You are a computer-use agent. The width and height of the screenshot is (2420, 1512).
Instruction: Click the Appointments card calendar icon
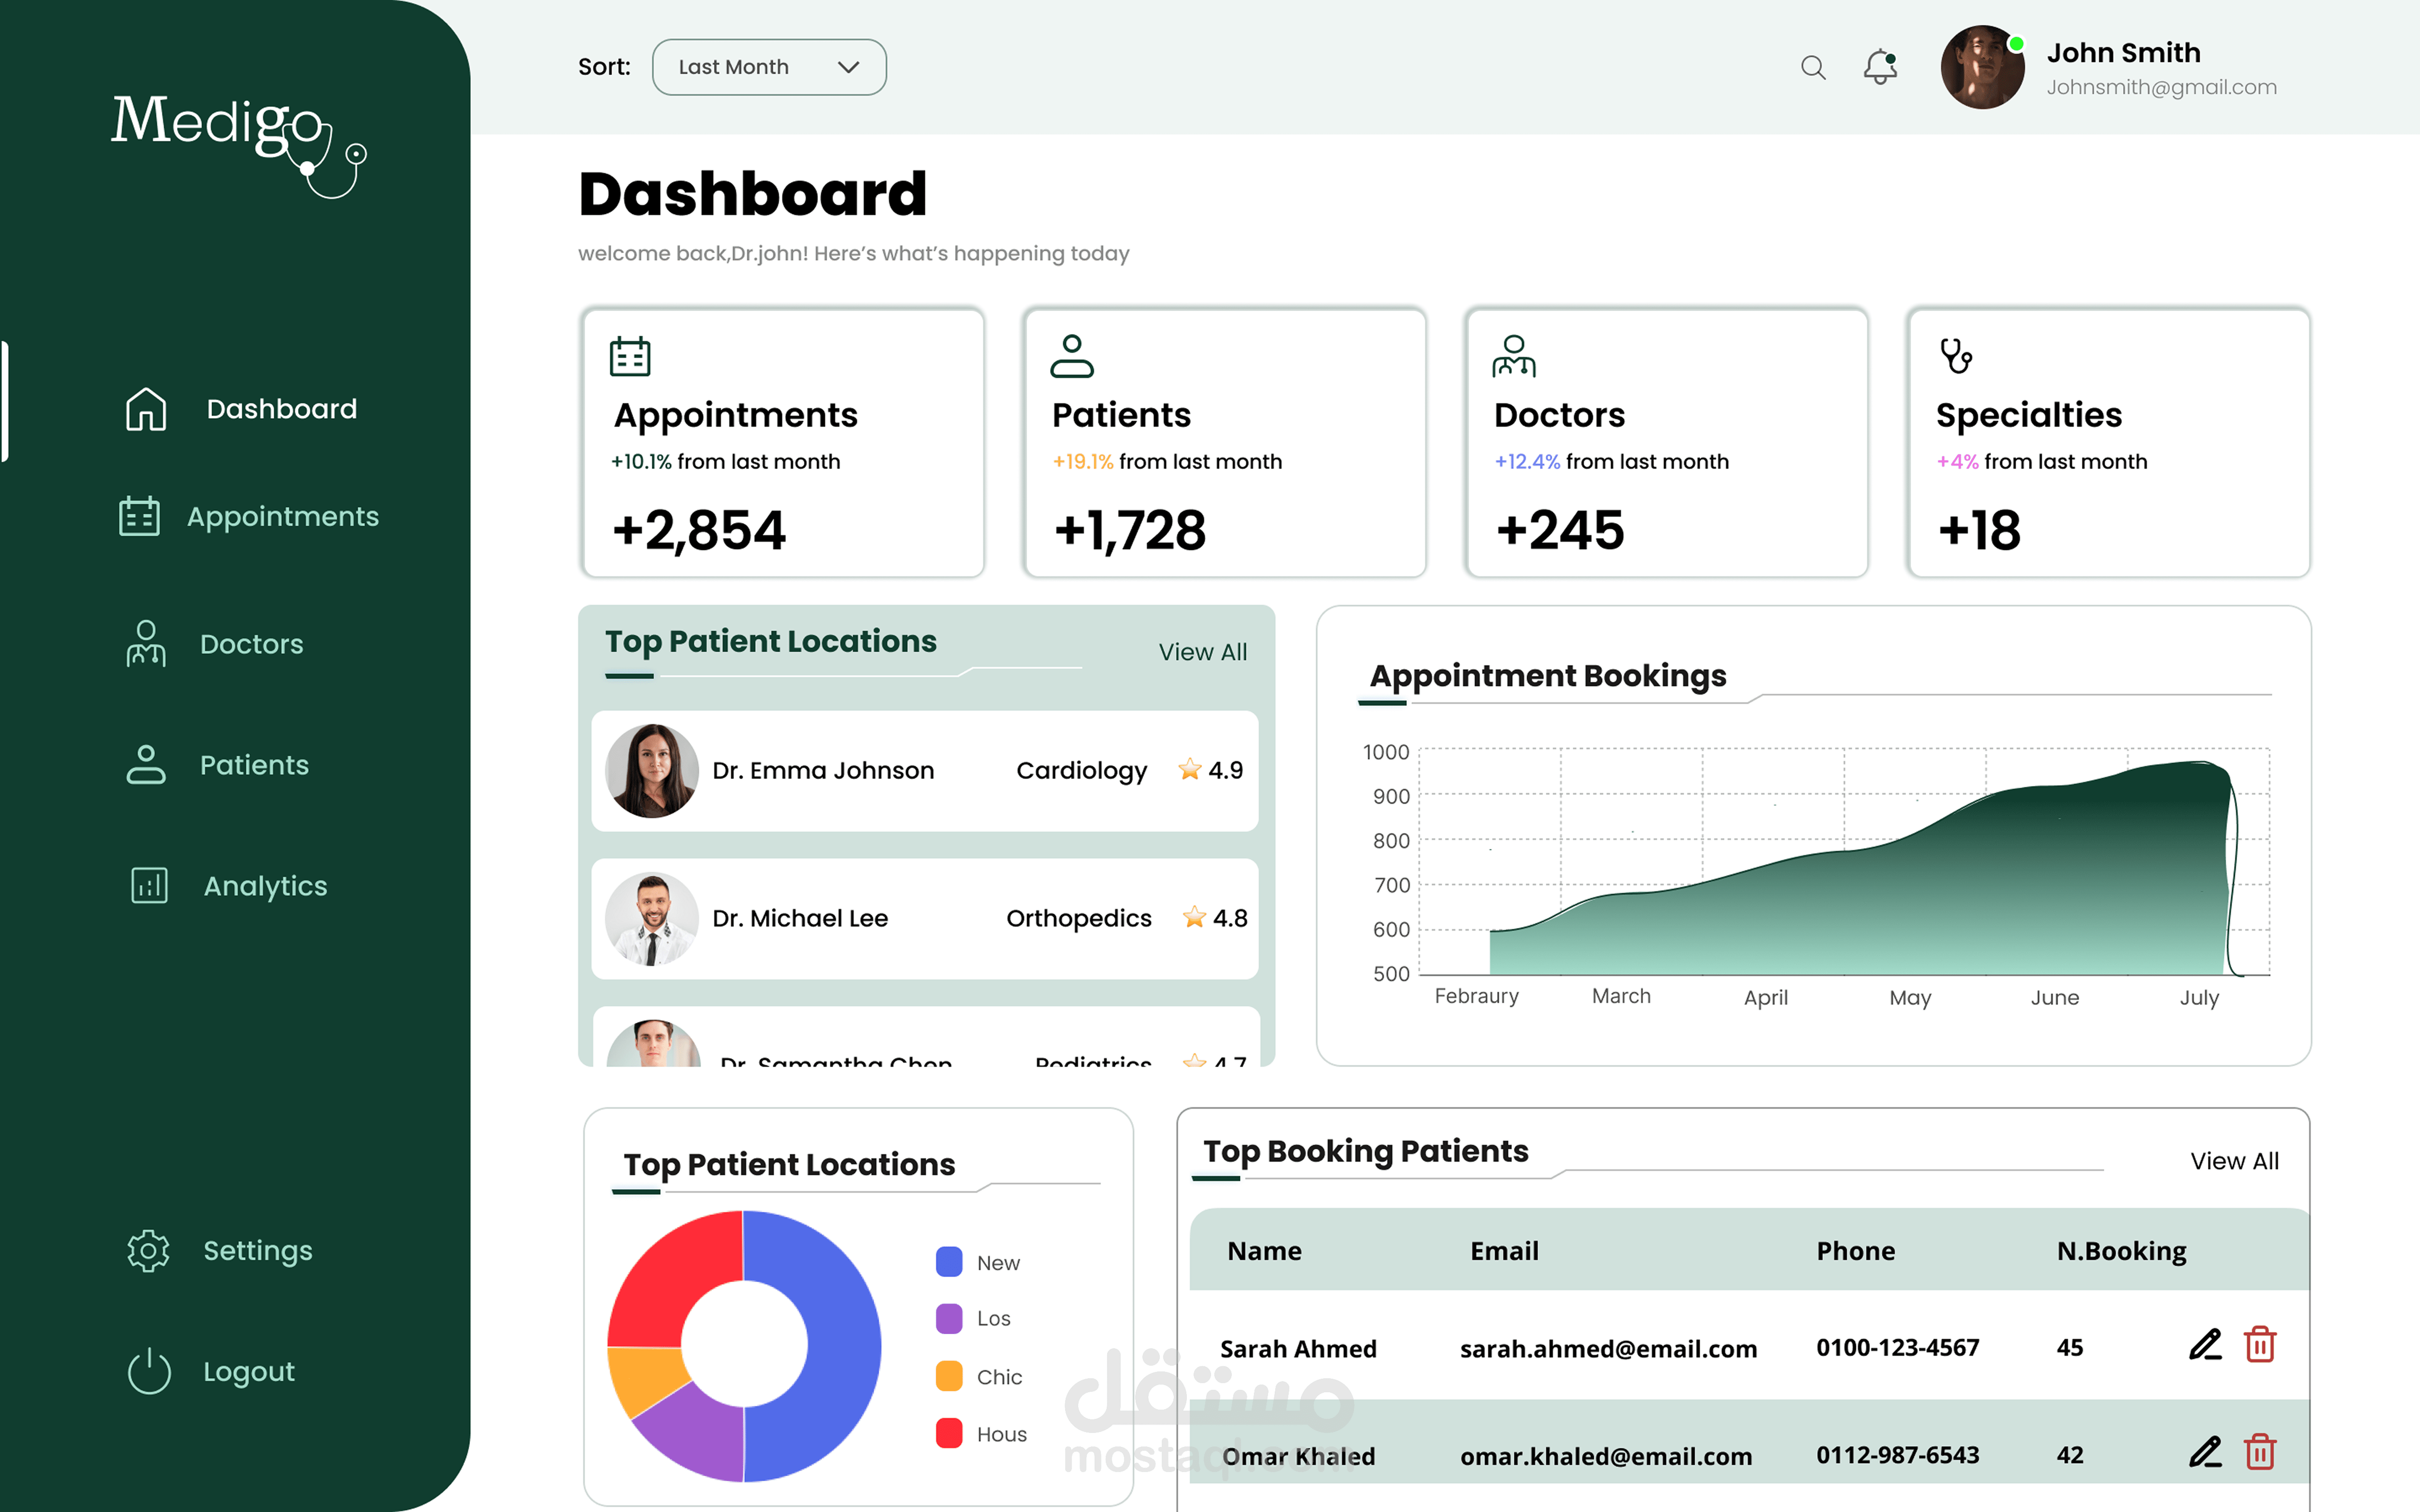630,356
